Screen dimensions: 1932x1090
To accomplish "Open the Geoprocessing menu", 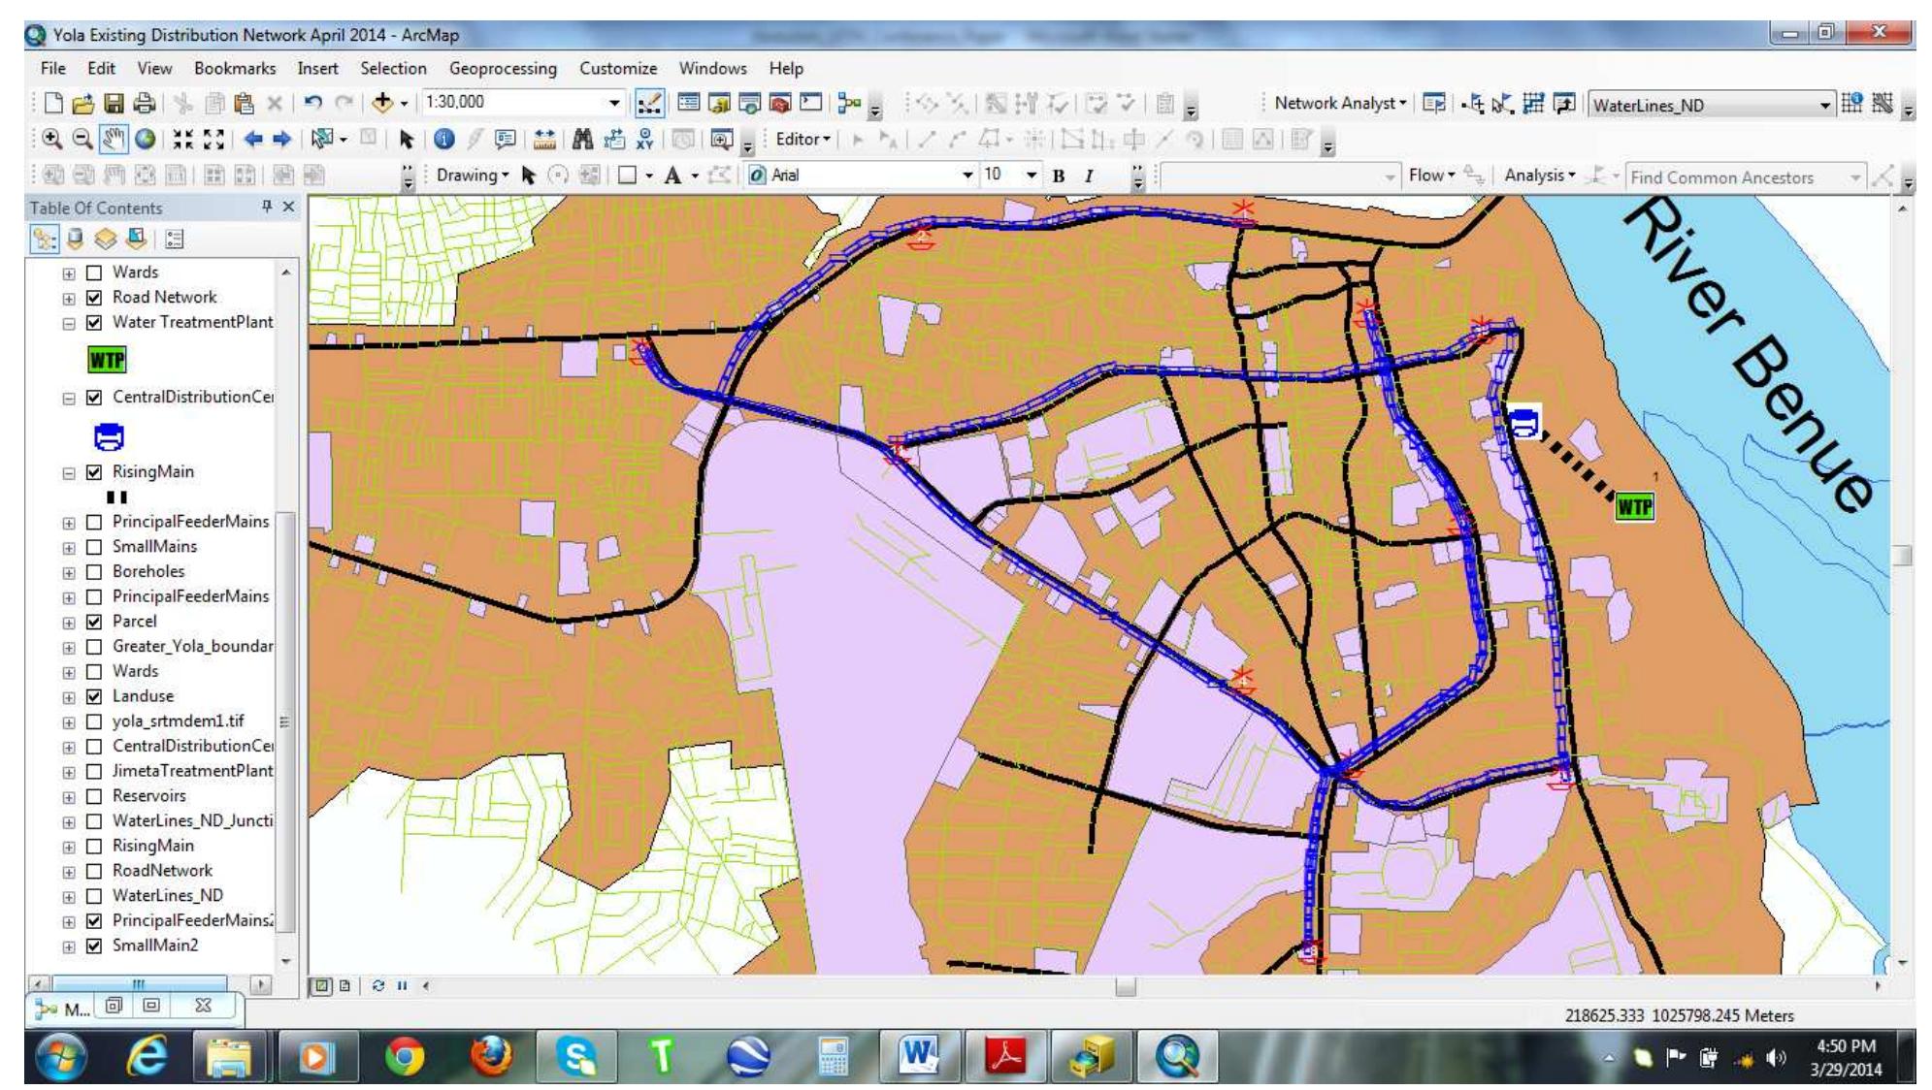I will (503, 69).
